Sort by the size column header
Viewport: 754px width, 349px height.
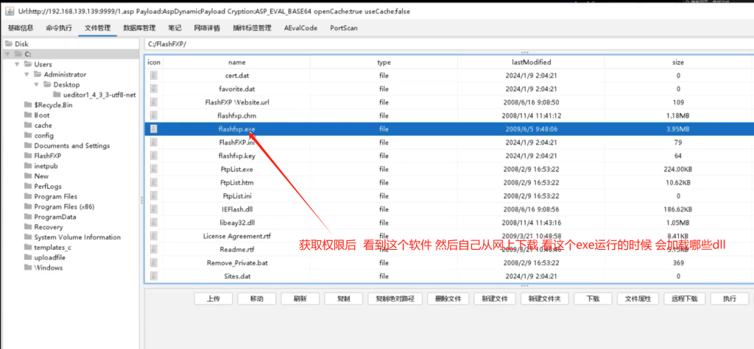tap(678, 62)
